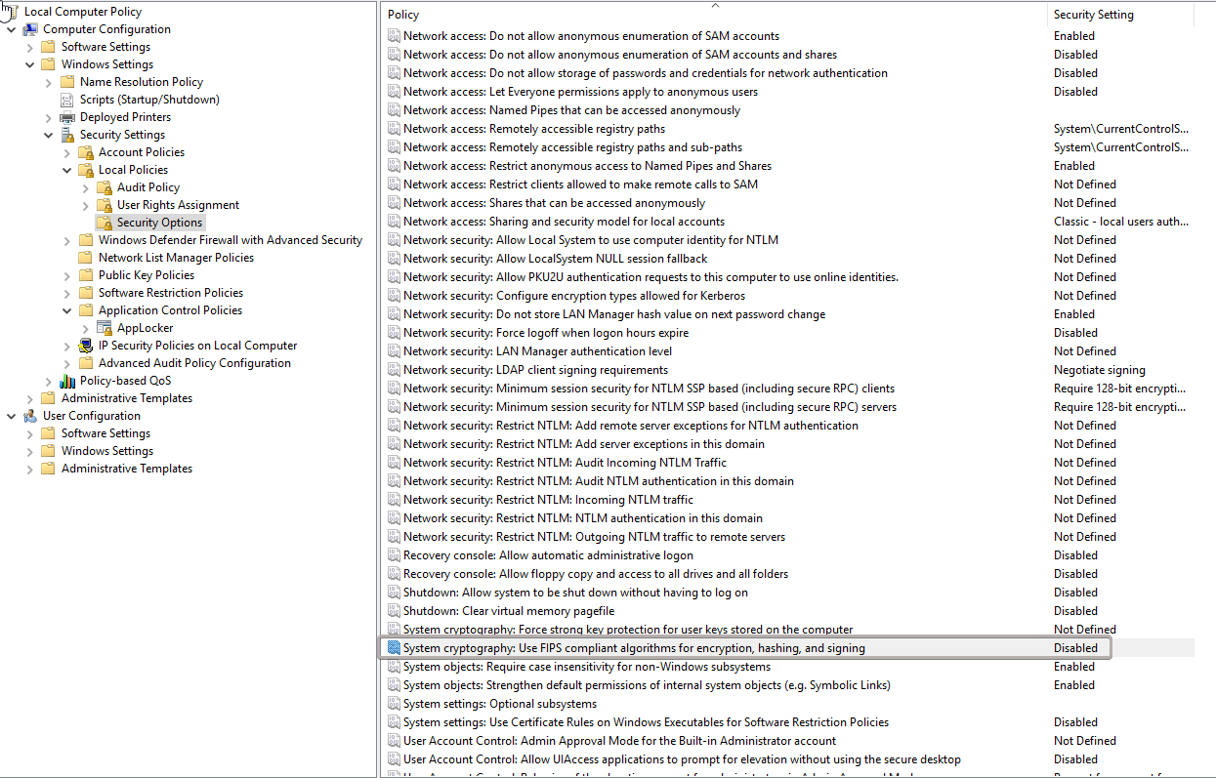
Task: Click the User Configuration icon
Action: tap(30, 416)
